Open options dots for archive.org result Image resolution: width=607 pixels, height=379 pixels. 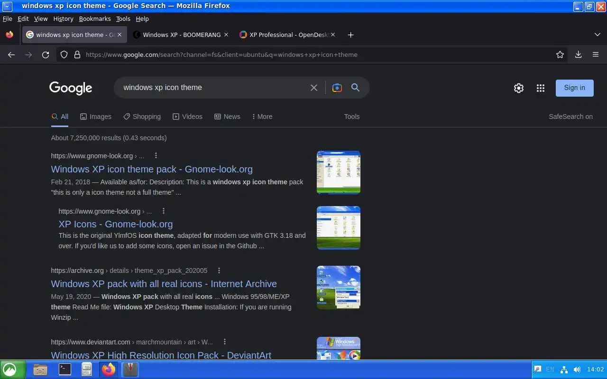tap(219, 271)
